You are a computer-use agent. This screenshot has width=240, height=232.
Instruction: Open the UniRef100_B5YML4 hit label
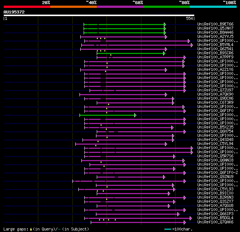[215, 45]
